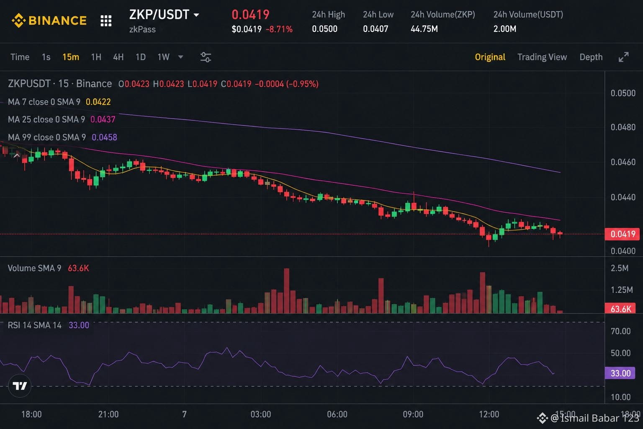643x429 pixels.
Task: Select the 1s interval
Action: [46, 57]
